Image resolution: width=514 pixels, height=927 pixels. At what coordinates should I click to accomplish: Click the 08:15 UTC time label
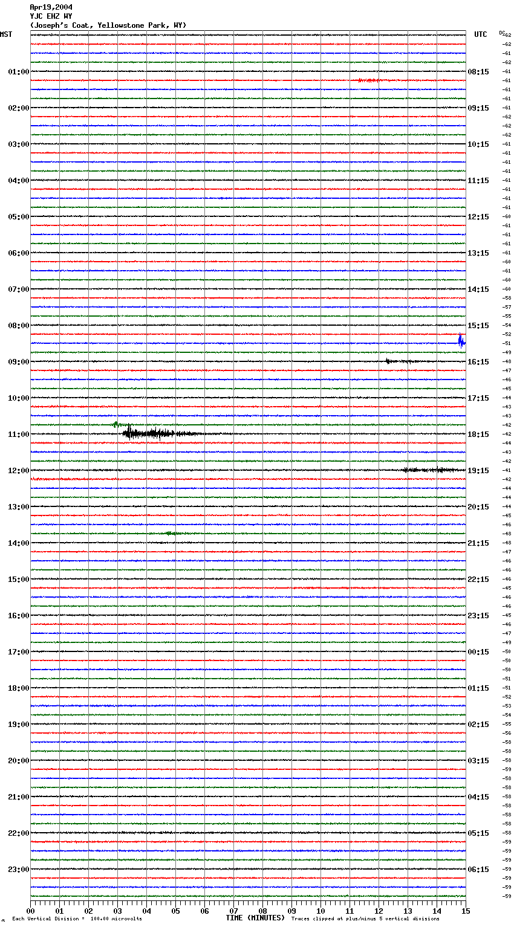(x=478, y=72)
